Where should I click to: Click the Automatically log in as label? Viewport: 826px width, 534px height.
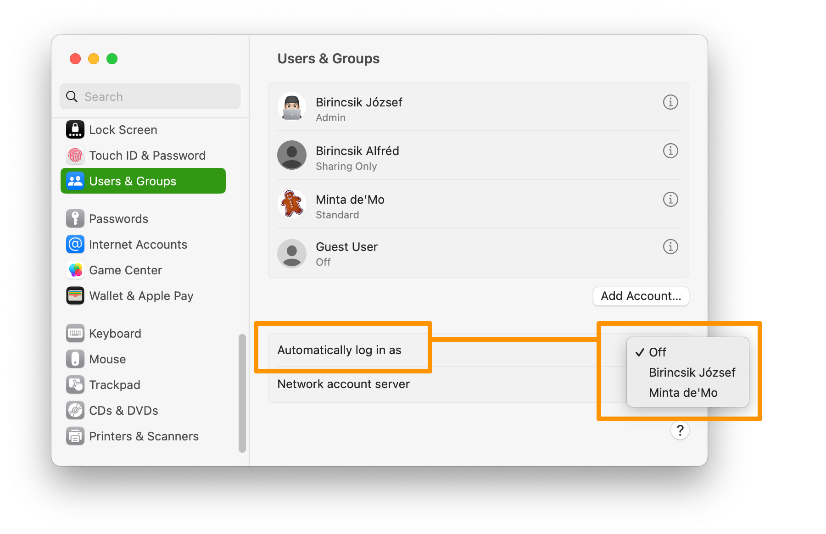point(339,350)
